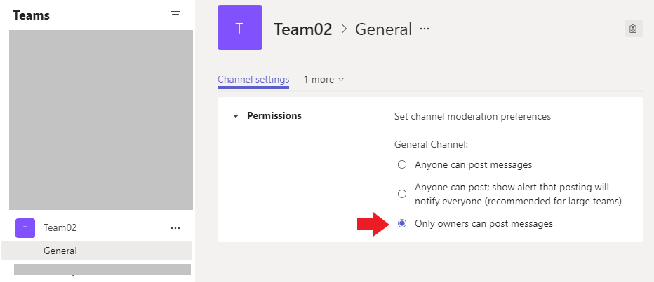This screenshot has width=654, height=282.
Task: Collapse the Permissions section triangle
Action: (236, 116)
